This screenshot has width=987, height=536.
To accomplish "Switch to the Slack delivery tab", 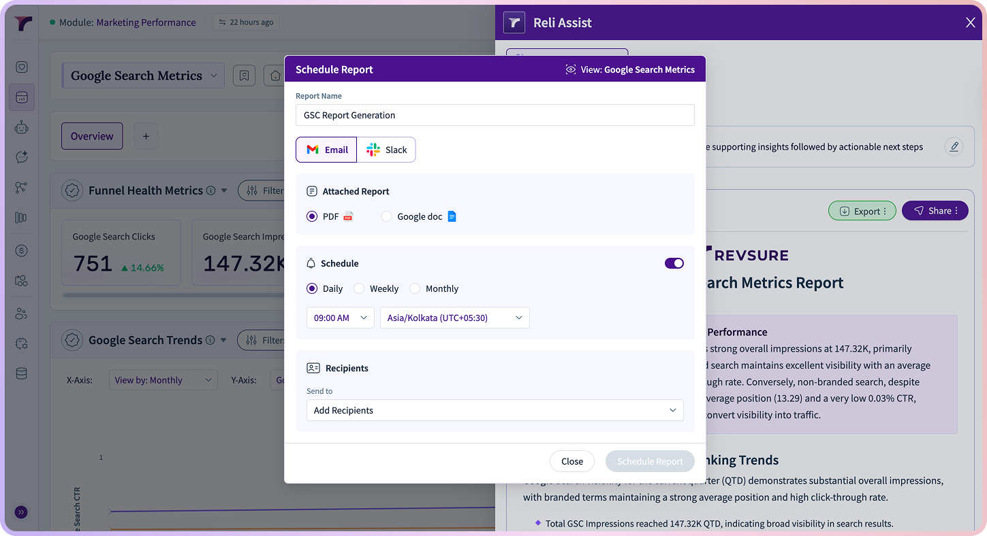I will point(386,150).
